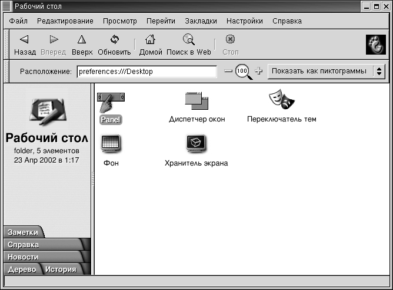Viewport: 393px width, 290px height.
Task: Switch to the История sidebar tab
Action: 61,270
